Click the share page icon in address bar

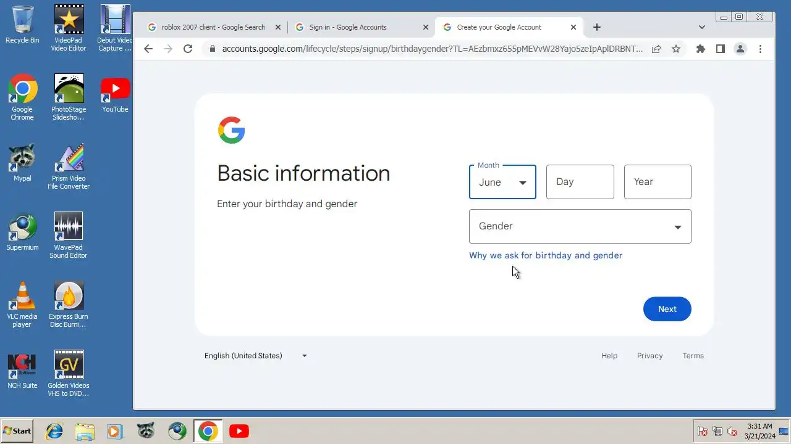coord(656,49)
